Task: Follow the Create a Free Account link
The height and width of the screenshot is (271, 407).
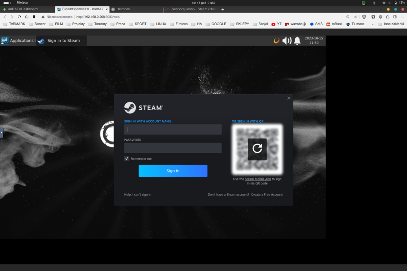Action: [x=267, y=195]
